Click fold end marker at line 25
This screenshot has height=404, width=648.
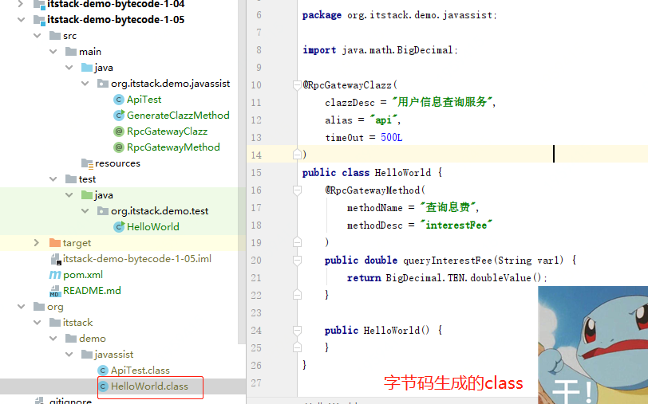[x=297, y=347]
